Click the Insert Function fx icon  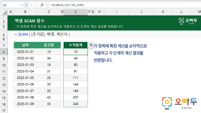coord(42,5)
